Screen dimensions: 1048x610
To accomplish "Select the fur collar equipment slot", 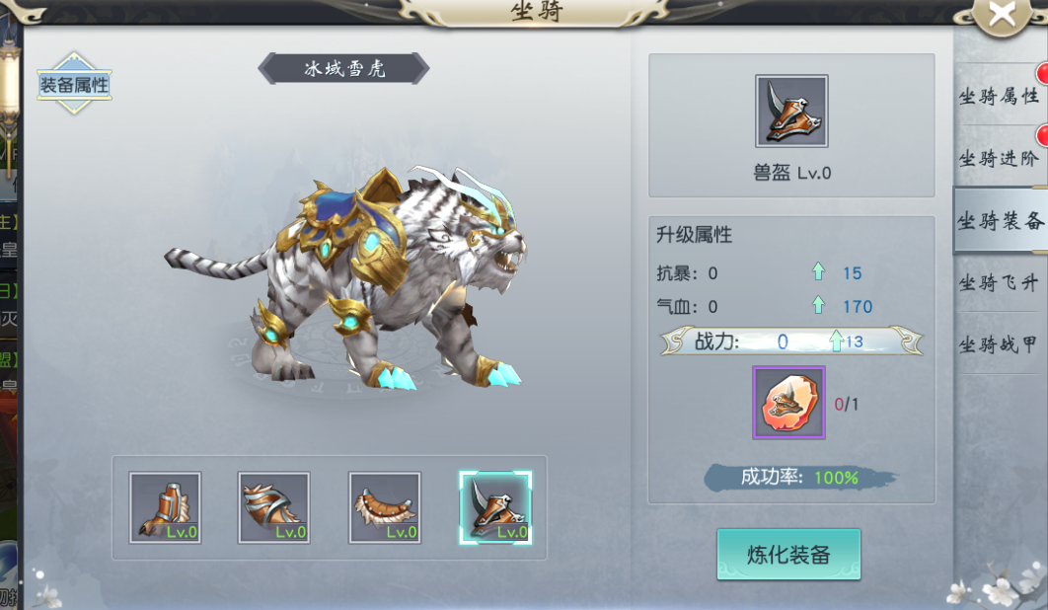I will click(x=384, y=507).
